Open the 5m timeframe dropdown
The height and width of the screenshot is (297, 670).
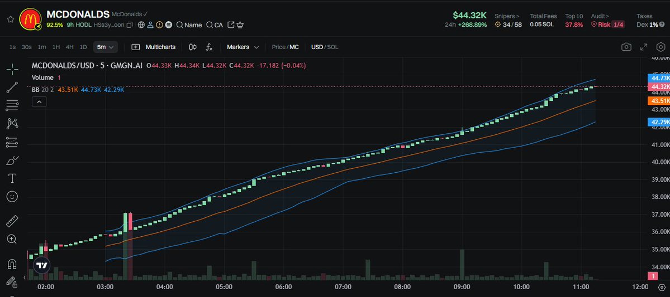(106, 47)
